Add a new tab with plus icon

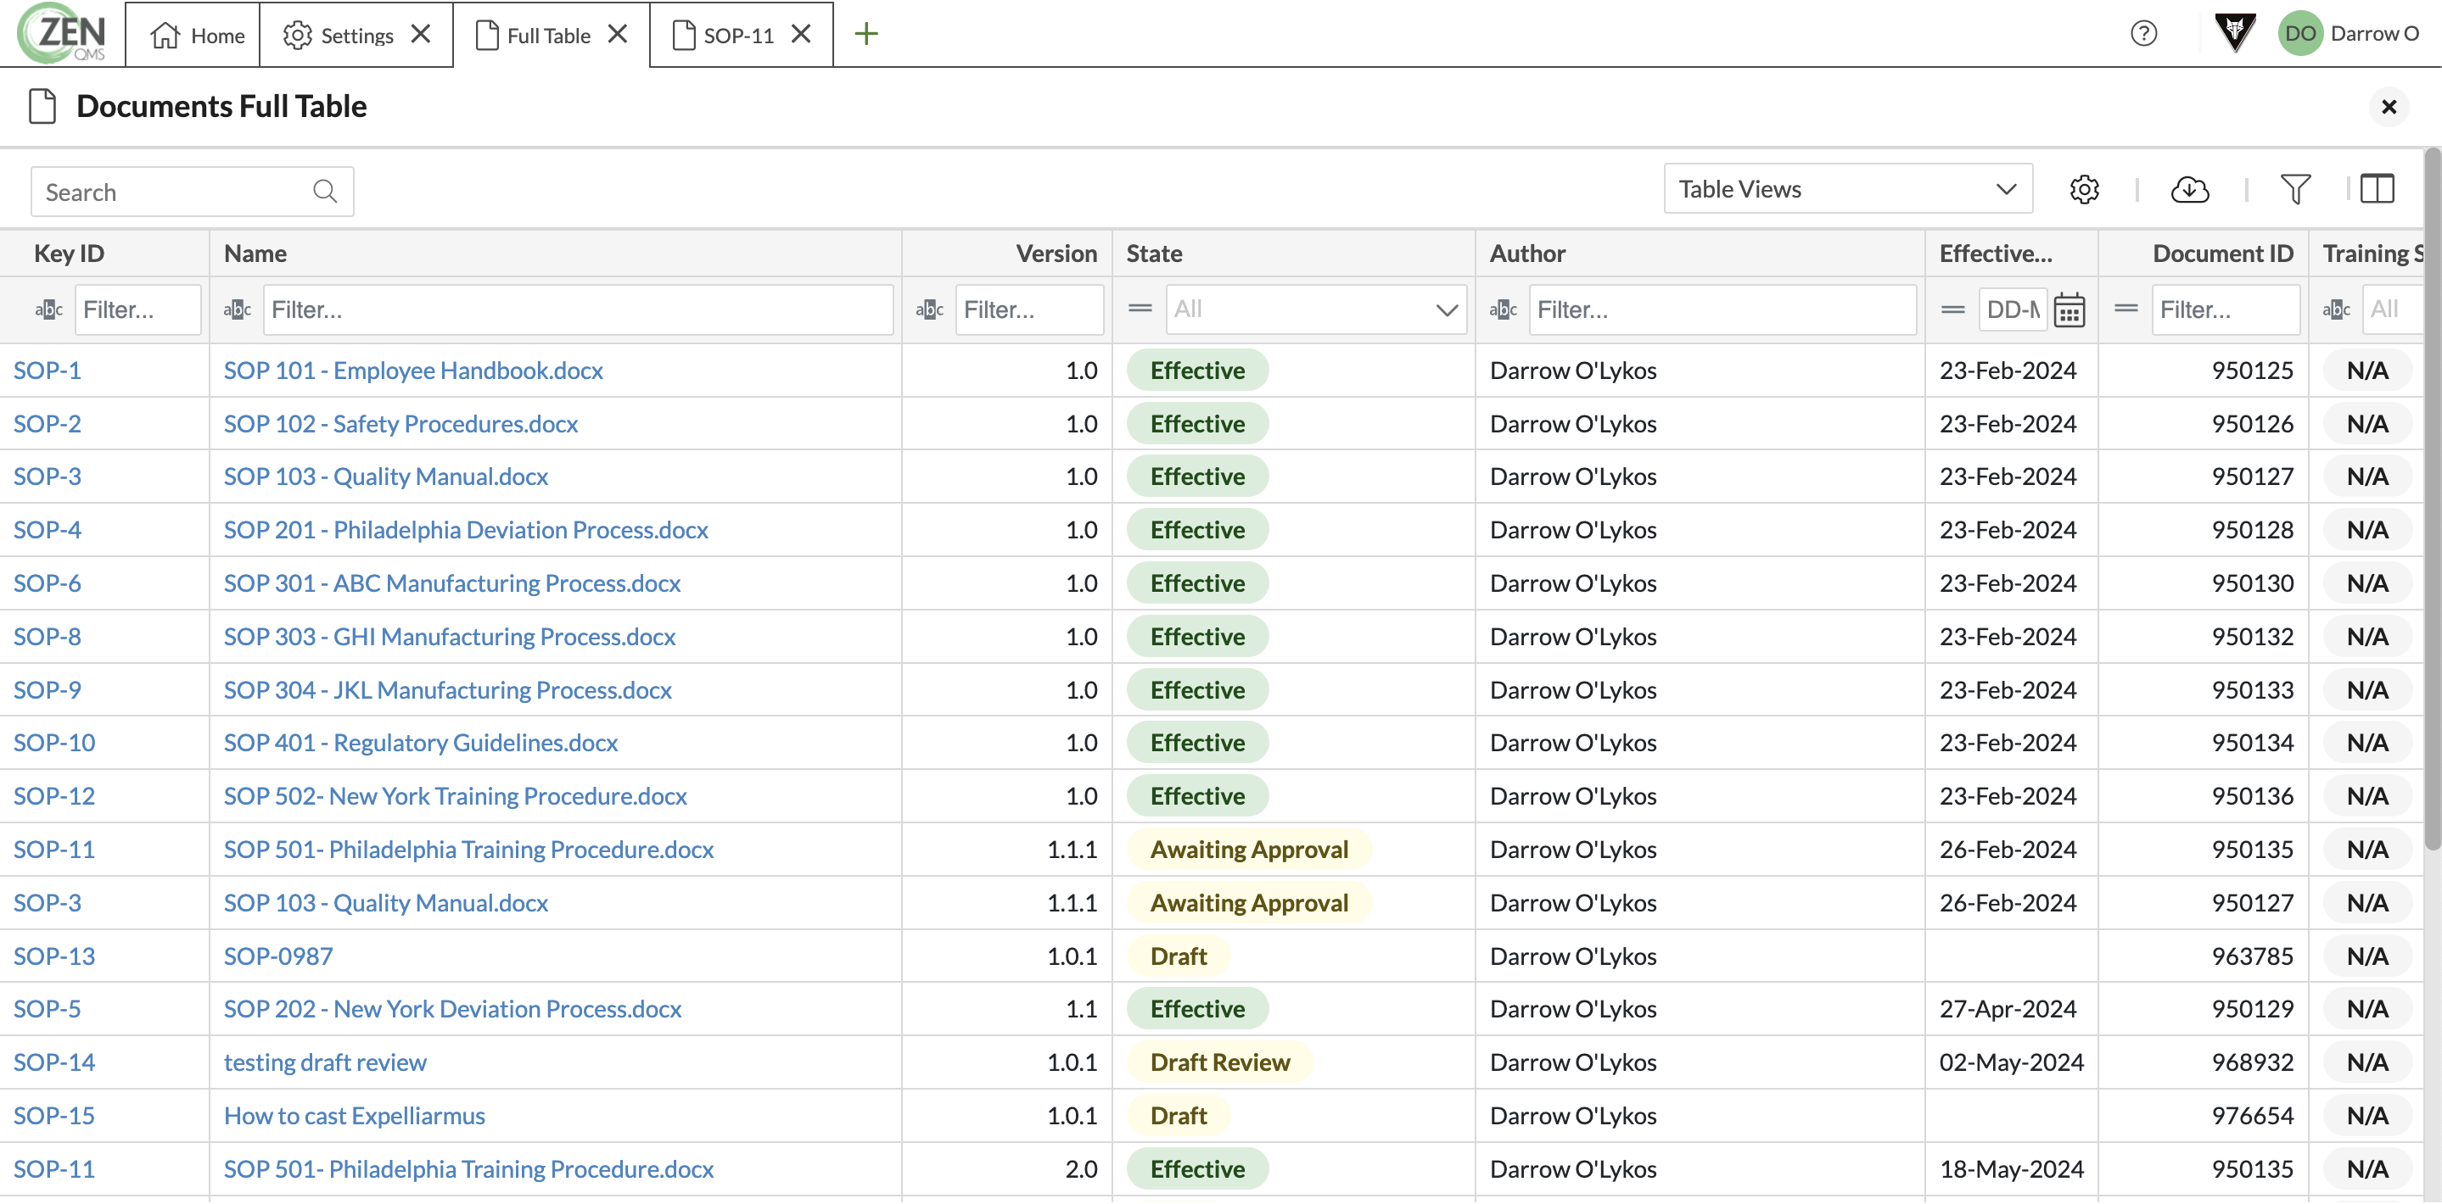click(x=865, y=34)
